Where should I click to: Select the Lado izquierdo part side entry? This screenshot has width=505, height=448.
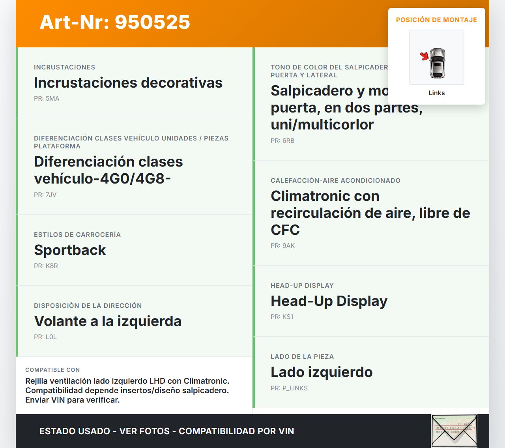pos(321,372)
